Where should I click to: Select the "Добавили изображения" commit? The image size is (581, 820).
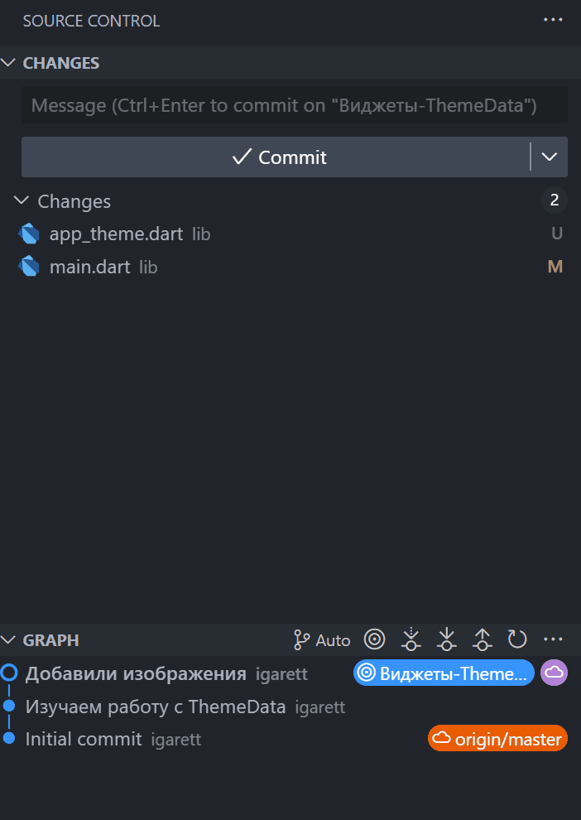click(x=136, y=673)
